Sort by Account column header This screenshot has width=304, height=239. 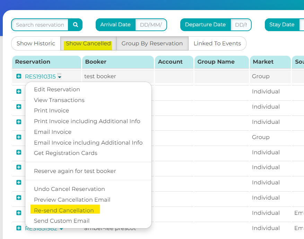click(x=174, y=62)
